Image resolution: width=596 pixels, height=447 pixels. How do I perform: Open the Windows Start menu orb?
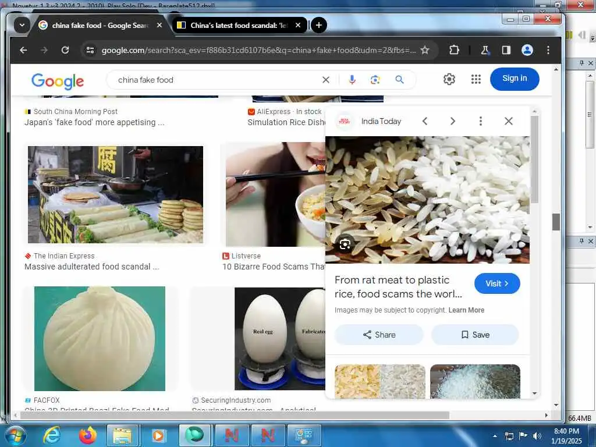coord(15,435)
